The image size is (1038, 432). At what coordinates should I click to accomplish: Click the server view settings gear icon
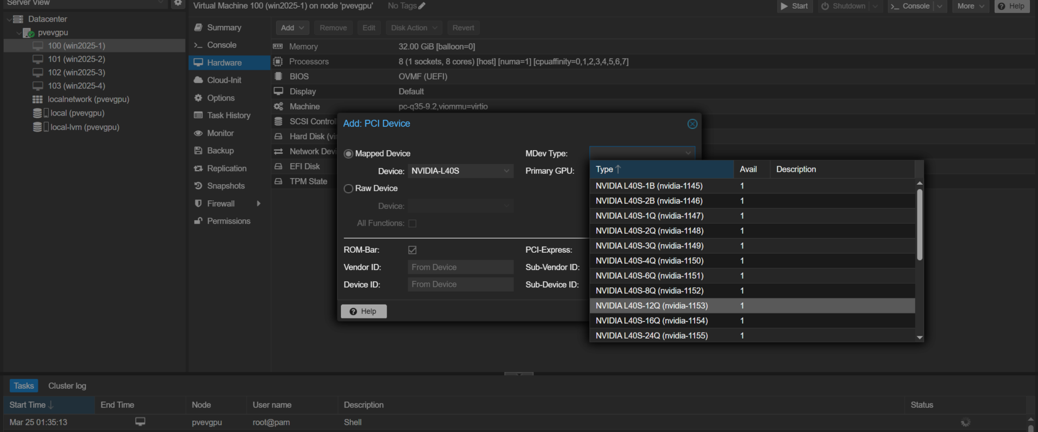[177, 3]
